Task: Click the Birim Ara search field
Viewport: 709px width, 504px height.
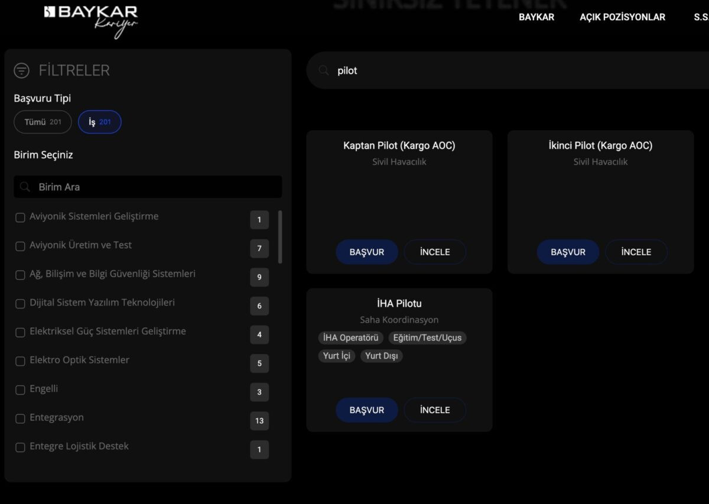Action: (148, 187)
